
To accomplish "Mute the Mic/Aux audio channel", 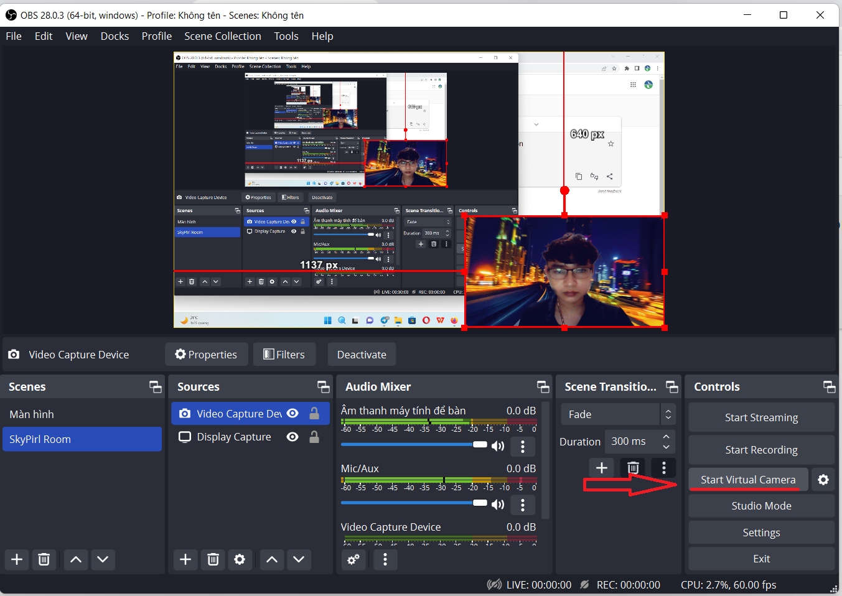I will (x=498, y=504).
